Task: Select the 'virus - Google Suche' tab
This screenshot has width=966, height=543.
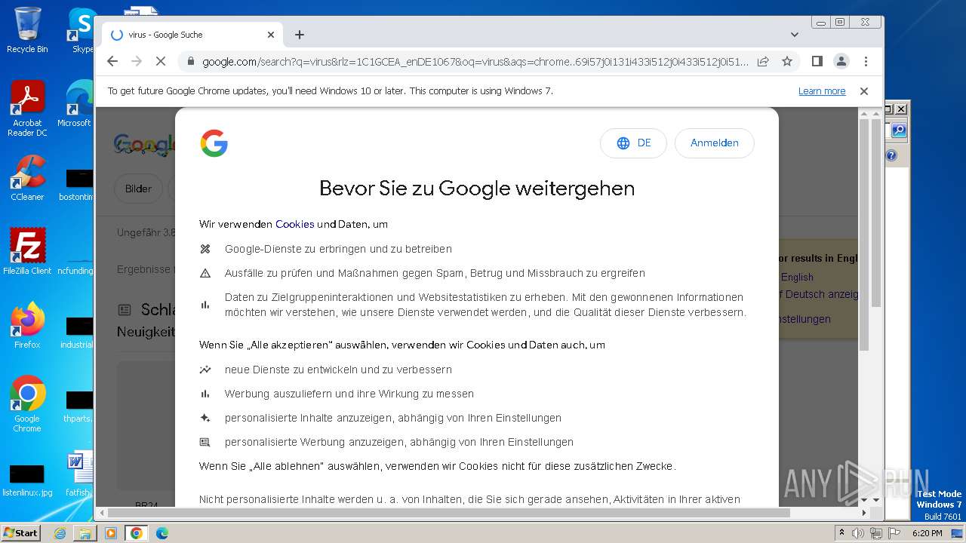Action: click(192, 35)
